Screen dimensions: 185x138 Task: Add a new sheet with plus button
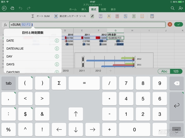tap(111, 71)
